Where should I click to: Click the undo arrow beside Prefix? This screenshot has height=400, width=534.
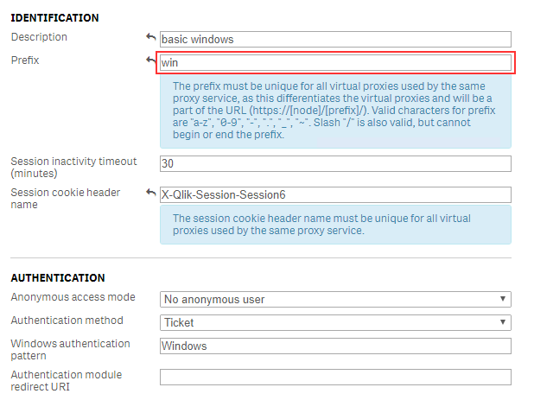[x=150, y=60]
